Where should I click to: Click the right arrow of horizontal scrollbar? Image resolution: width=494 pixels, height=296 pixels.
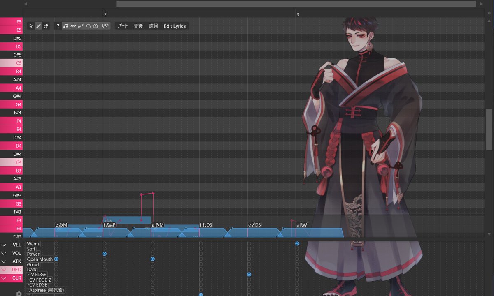point(481,4)
